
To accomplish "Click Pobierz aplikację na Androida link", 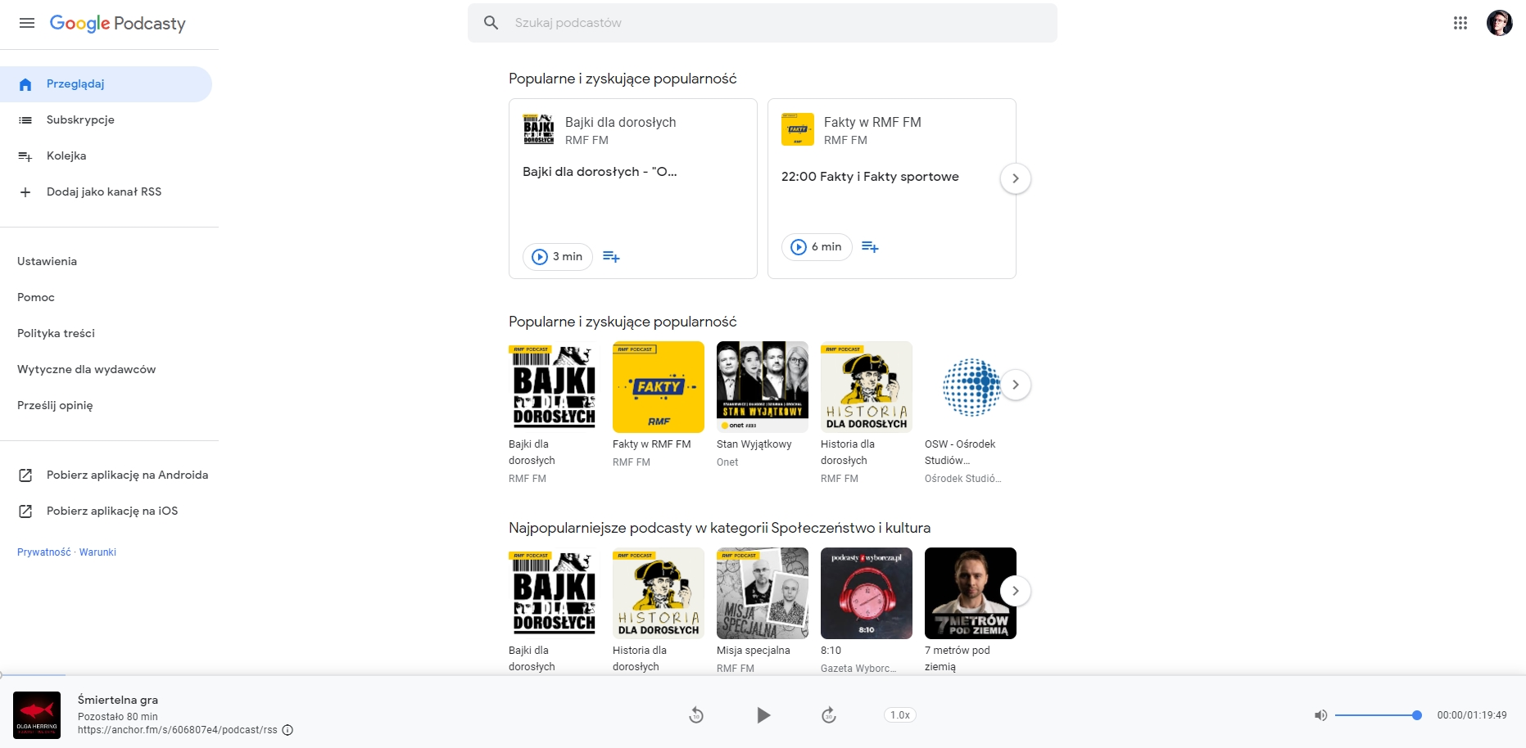I will point(127,475).
